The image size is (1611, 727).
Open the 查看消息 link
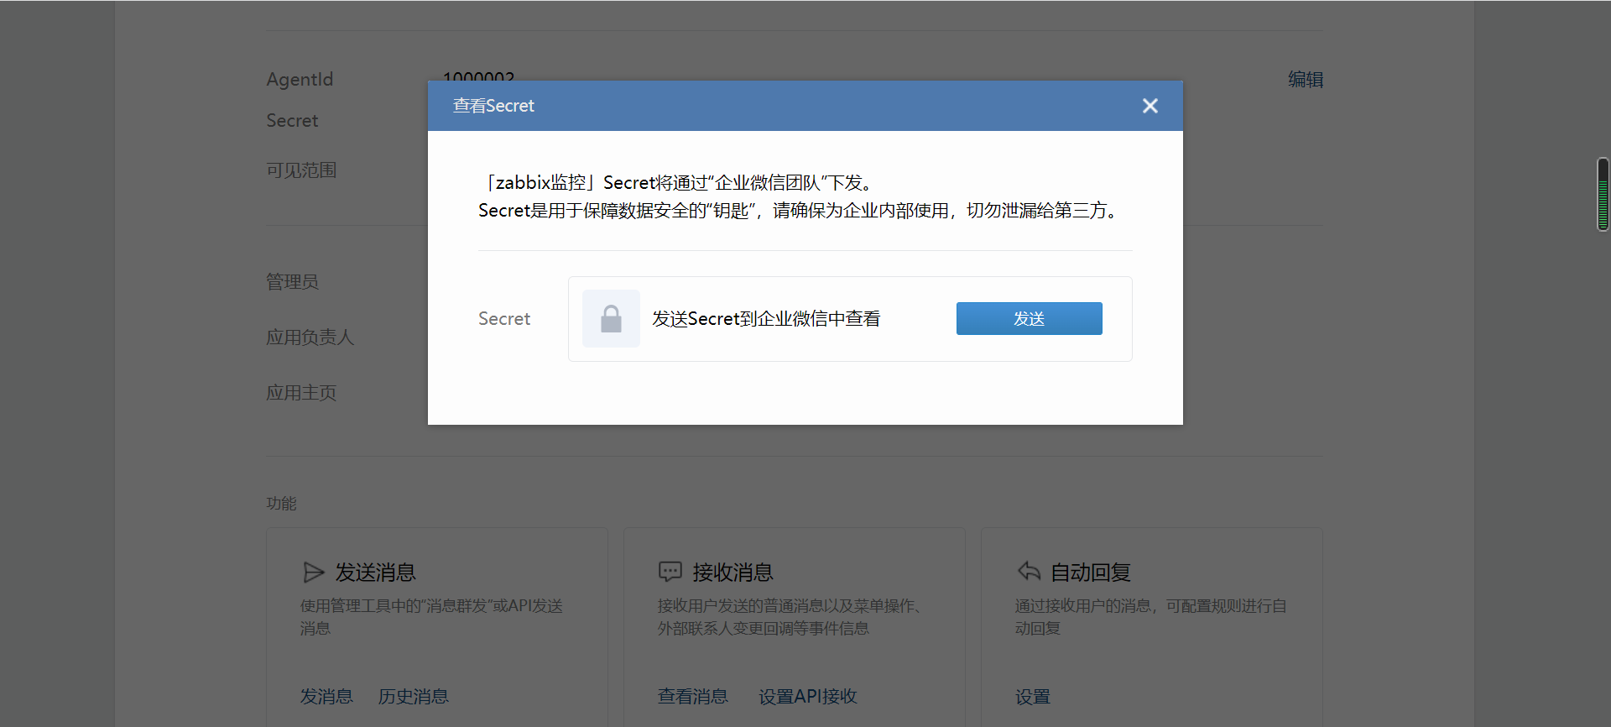(x=692, y=697)
